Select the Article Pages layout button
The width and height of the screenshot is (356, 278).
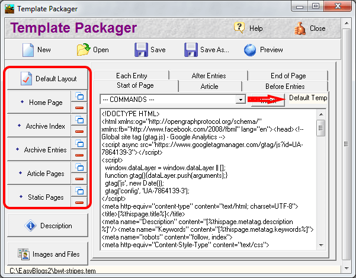click(x=39, y=173)
